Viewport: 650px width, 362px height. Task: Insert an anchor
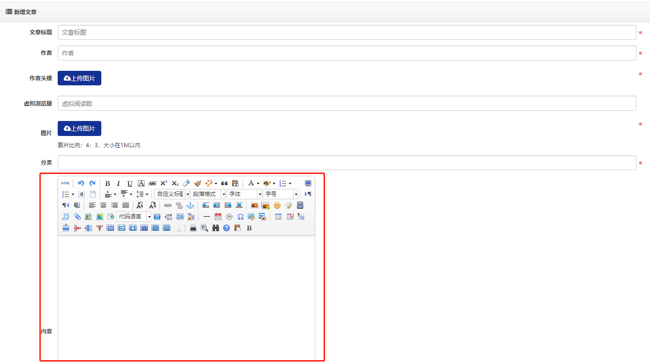click(190, 205)
